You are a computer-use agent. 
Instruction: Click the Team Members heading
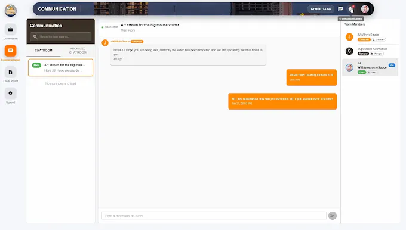pyautogui.click(x=355, y=24)
